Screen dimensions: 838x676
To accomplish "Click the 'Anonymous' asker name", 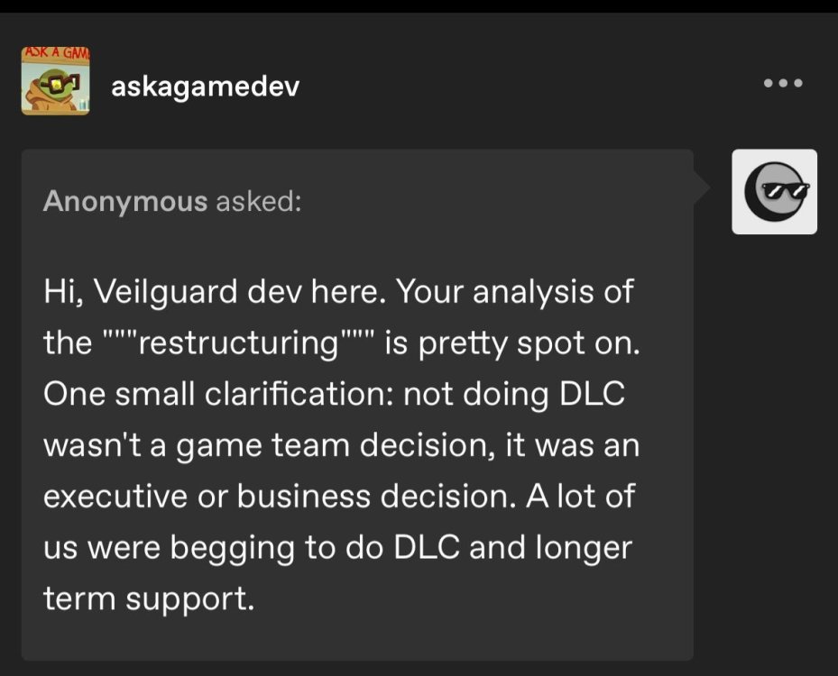I will click(x=124, y=201).
